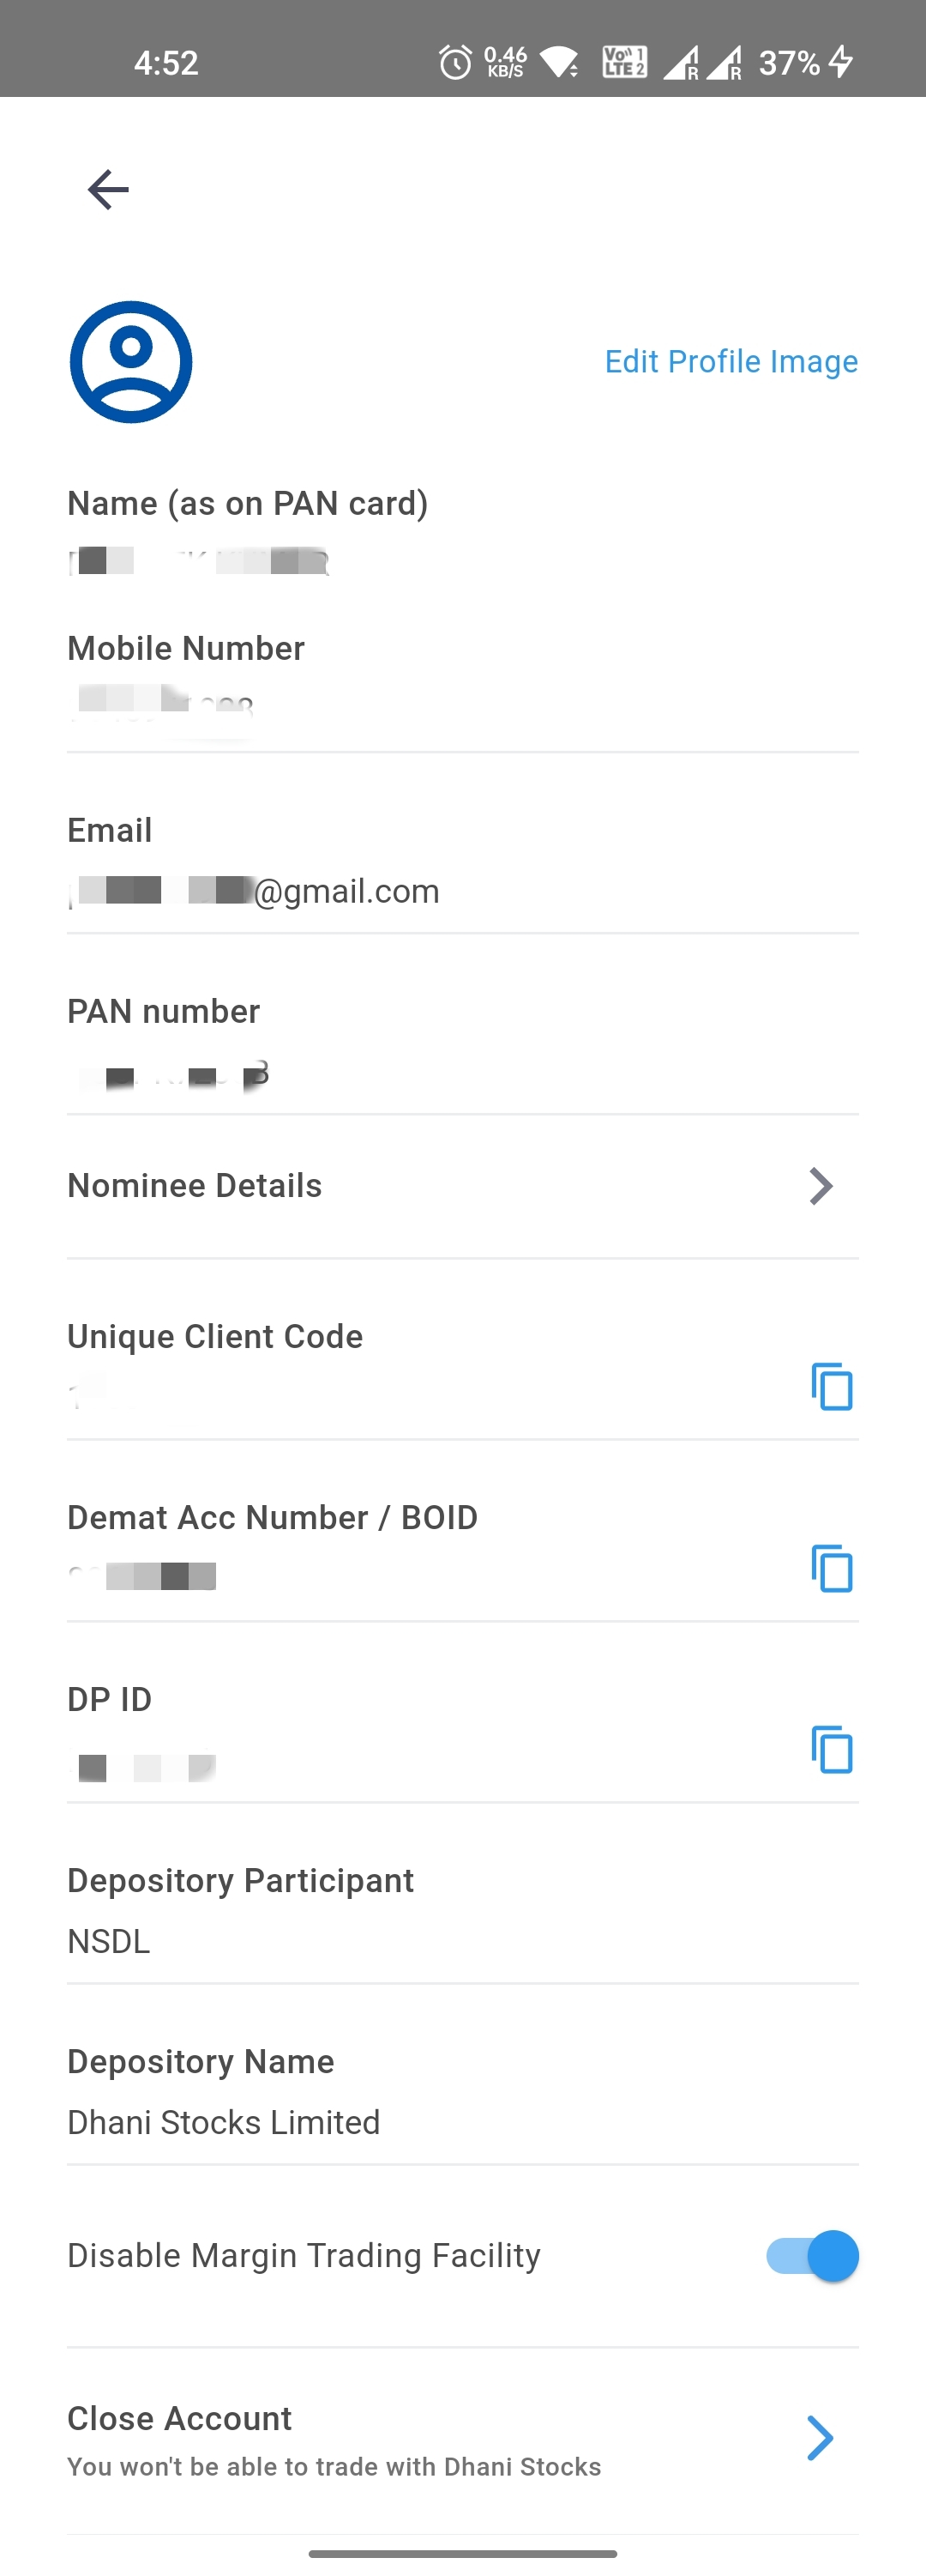Tap the Mobile Number field value
Image resolution: width=926 pixels, height=2576 pixels.
(x=161, y=705)
